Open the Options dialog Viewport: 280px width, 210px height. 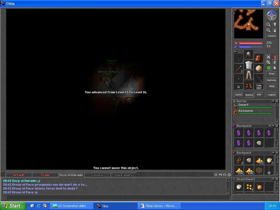pos(272,80)
